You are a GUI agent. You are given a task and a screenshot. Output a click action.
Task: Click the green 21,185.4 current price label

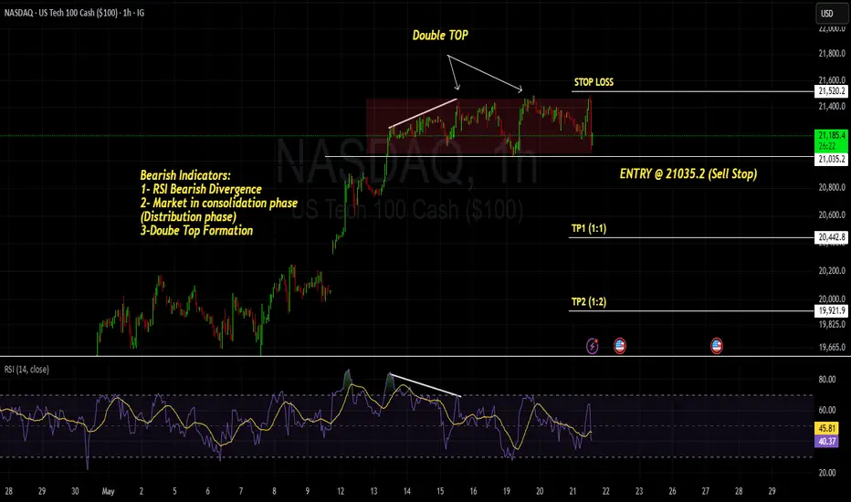pyautogui.click(x=832, y=141)
